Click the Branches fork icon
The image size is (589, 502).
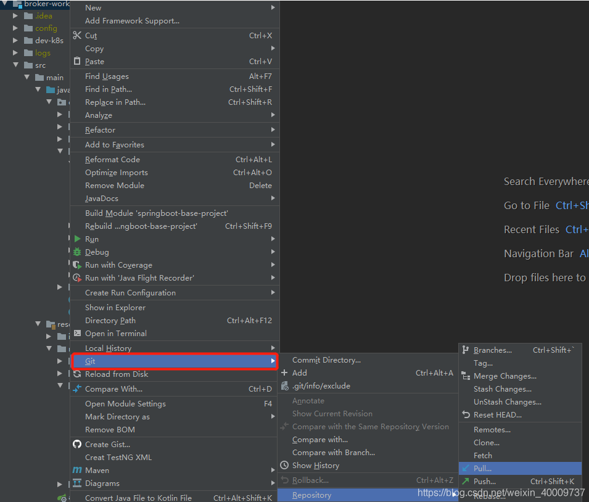coord(466,350)
